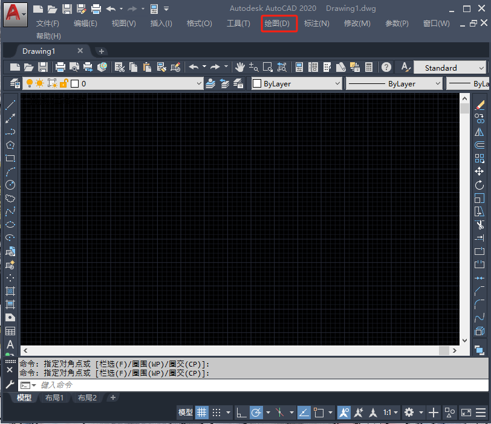Click the layer 0 white color swatch
This screenshot has width=491, height=424.
tap(74, 83)
